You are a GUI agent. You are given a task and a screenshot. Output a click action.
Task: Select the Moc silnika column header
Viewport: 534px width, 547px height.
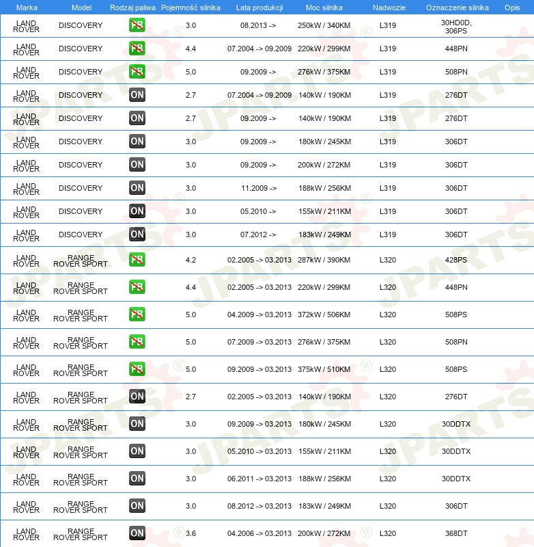click(324, 7)
